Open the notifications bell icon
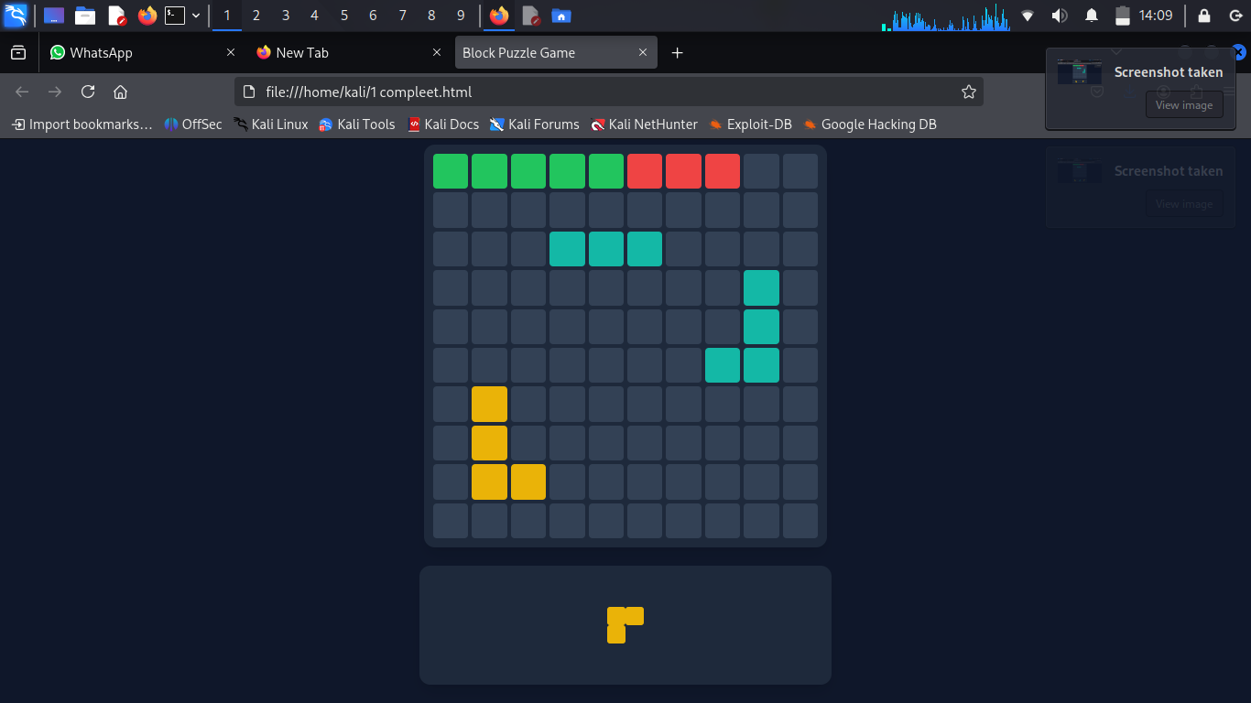The image size is (1251, 703). [1092, 16]
